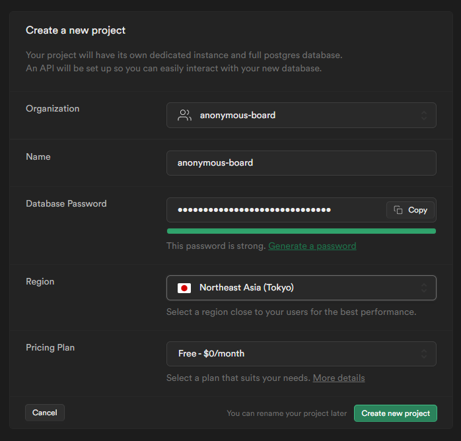Click the chevron arrows on Region selector
The width and height of the screenshot is (461, 441).
424,288
